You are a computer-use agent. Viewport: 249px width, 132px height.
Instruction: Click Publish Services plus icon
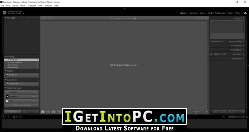point(38,88)
